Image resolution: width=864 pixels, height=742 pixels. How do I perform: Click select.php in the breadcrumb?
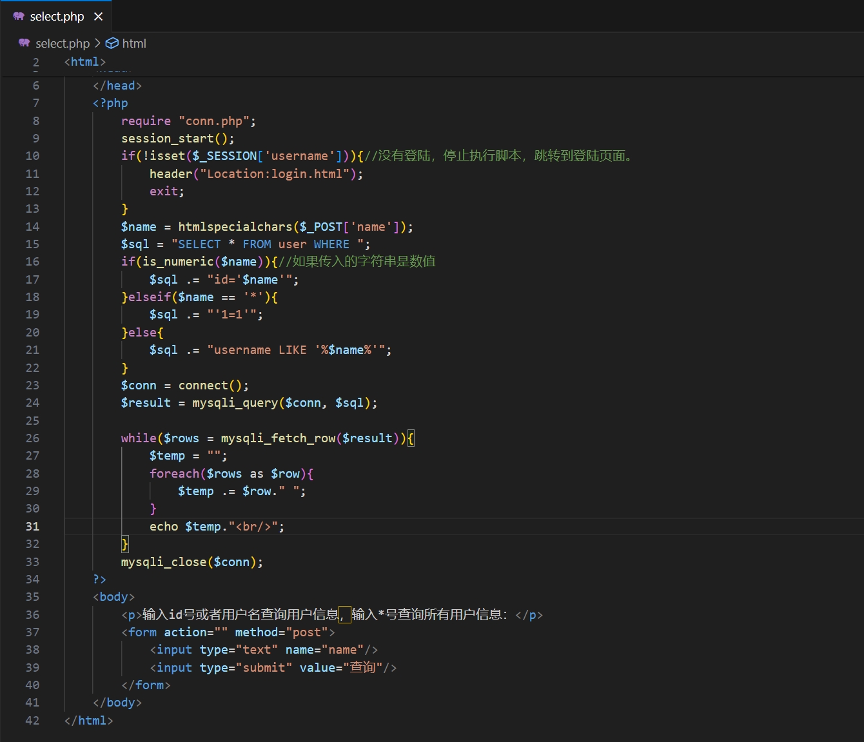click(x=63, y=43)
